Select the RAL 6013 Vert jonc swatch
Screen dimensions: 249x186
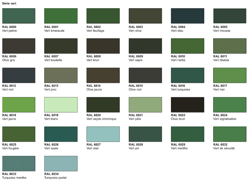click(x=61, y=75)
